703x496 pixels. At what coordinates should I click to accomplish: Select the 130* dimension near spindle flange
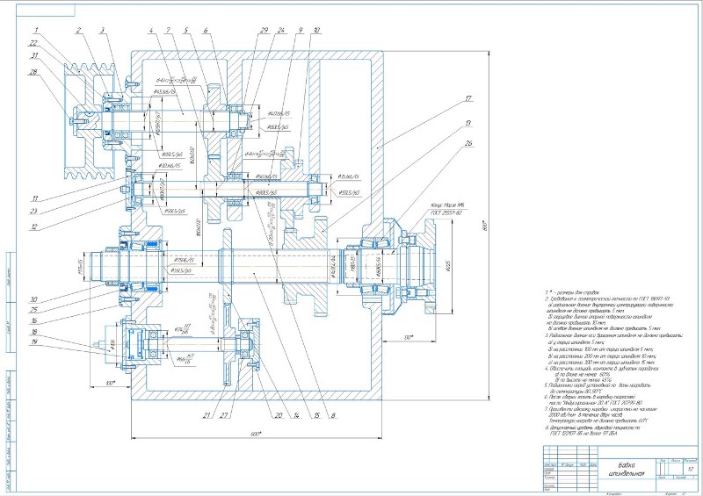(408, 337)
